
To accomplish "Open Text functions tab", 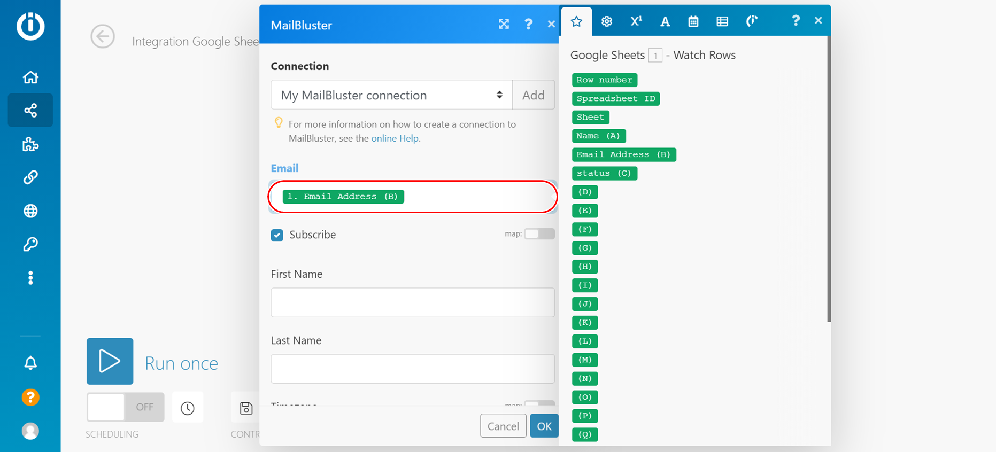I will [x=665, y=21].
